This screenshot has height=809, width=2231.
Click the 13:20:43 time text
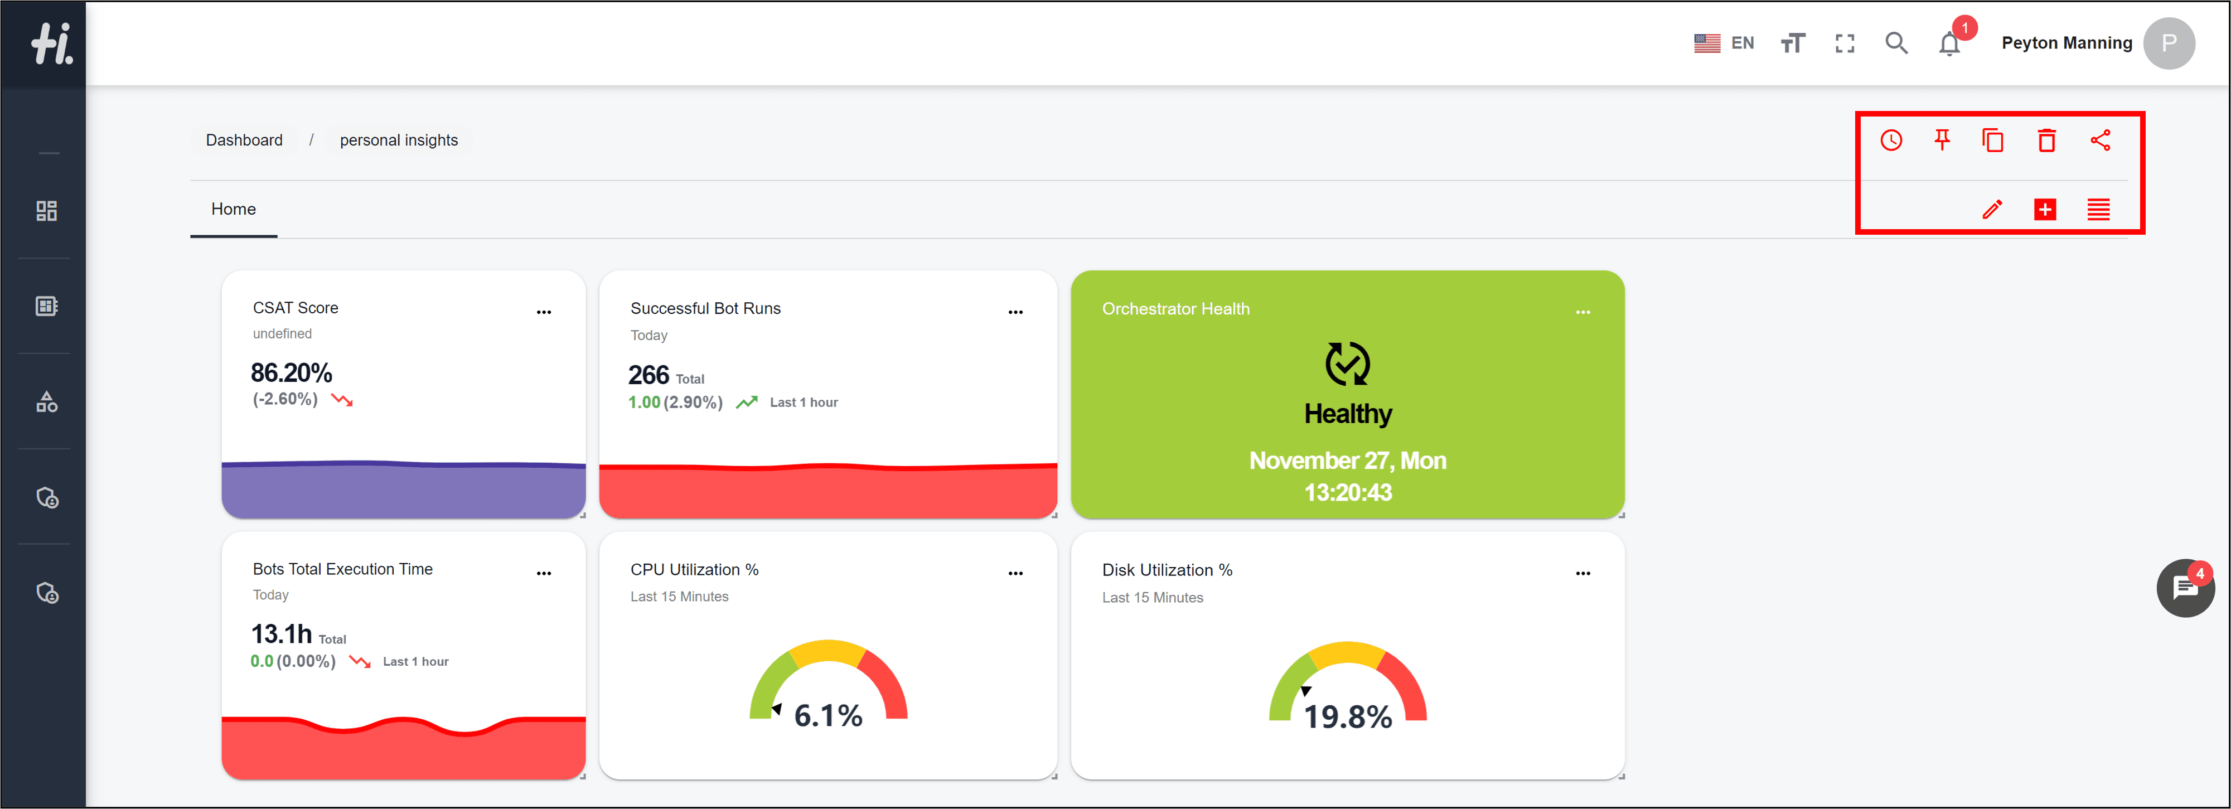pos(1348,492)
